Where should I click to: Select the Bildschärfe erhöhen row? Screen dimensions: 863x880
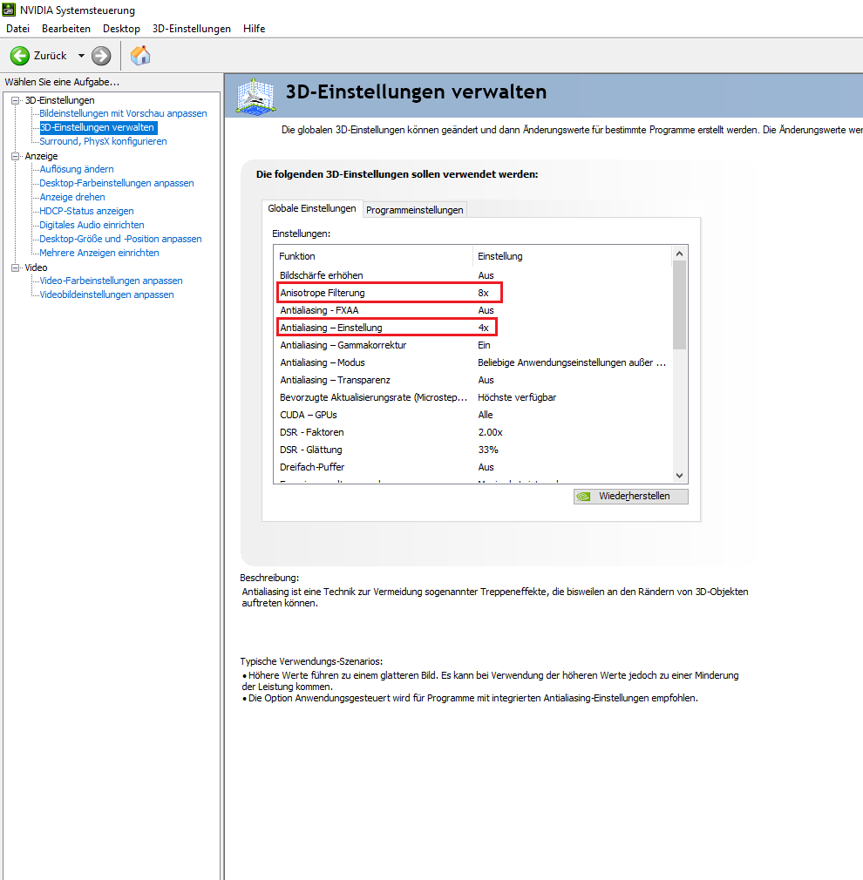coord(472,275)
